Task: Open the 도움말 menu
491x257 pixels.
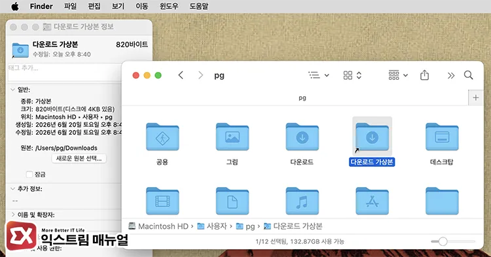Action: pos(199,7)
